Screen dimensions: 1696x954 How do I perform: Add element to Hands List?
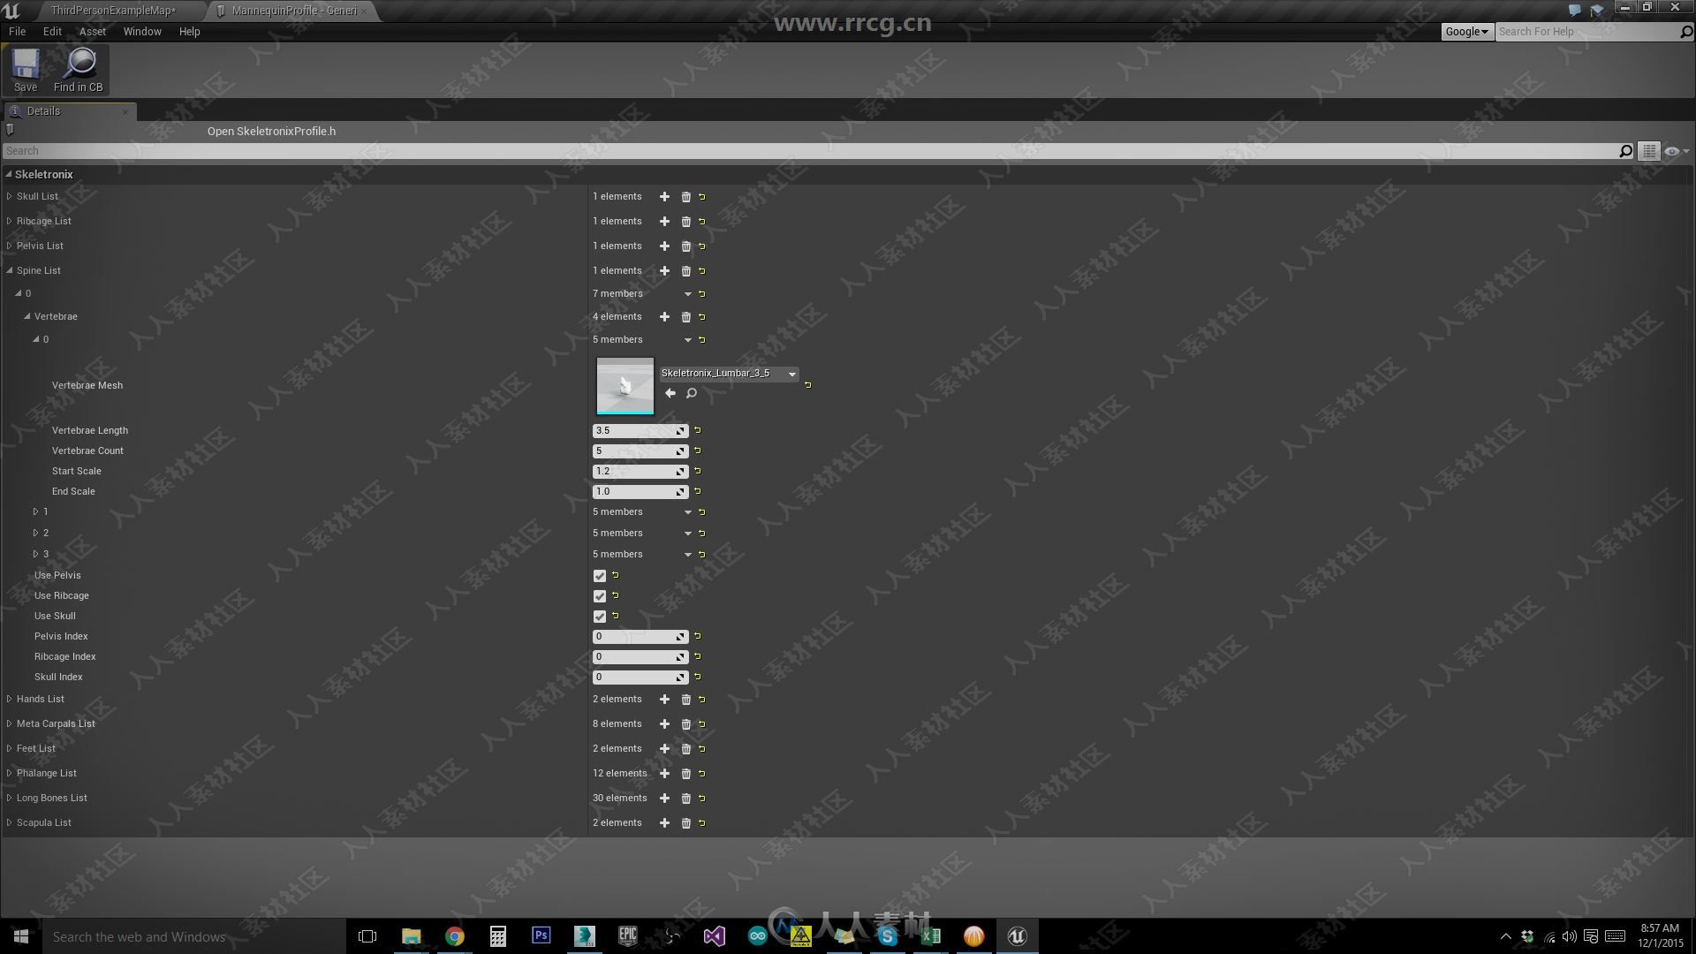(x=664, y=700)
